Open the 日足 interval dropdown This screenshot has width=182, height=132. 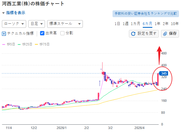click(x=37, y=24)
